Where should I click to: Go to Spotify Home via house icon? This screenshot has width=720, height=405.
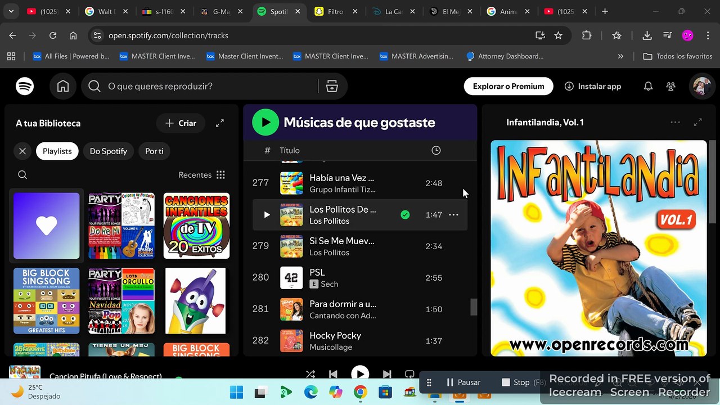pyautogui.click(x=63, y=87)
